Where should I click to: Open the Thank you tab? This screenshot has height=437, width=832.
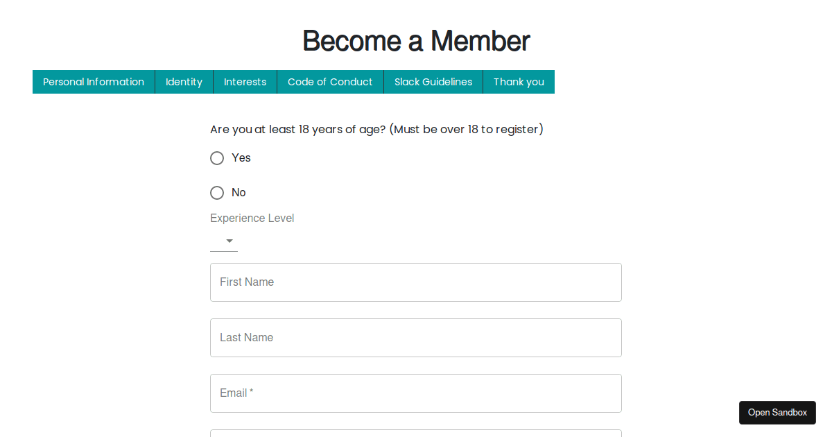[x=519, y=81]
